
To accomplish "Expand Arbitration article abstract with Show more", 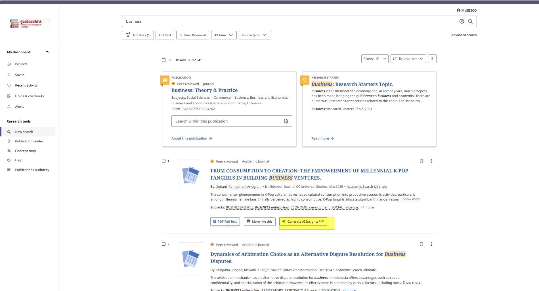I will click(x=412, y=283).
